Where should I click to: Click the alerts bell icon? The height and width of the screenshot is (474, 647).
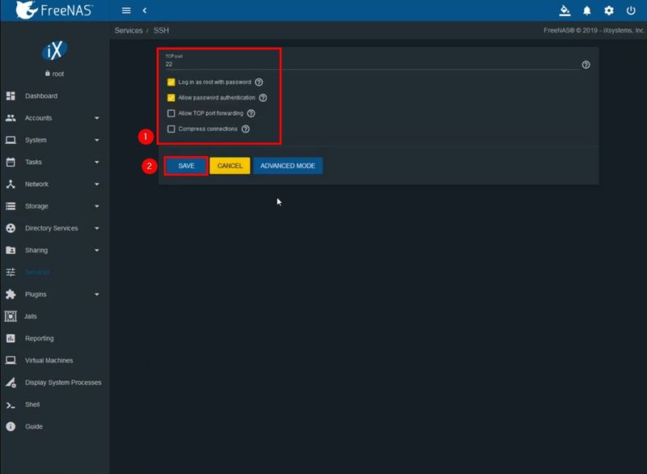pyautogui.click(x=587, y=11)
